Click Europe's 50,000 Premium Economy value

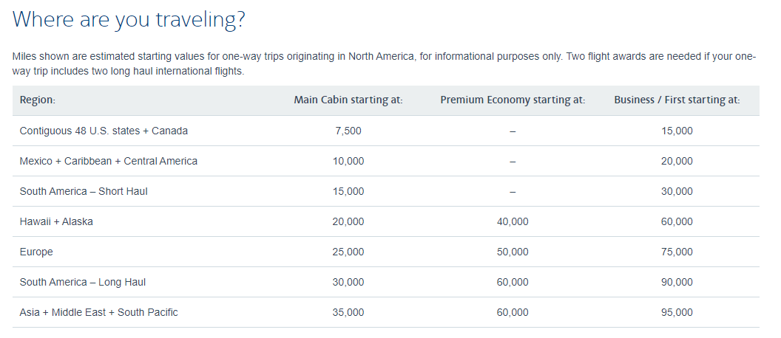pos(513,252)
